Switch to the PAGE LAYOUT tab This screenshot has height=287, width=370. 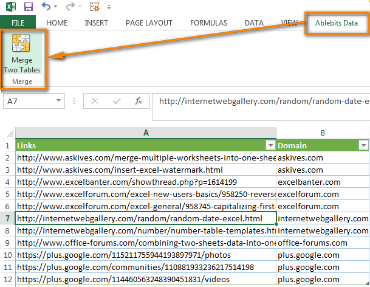click(149, 23)
